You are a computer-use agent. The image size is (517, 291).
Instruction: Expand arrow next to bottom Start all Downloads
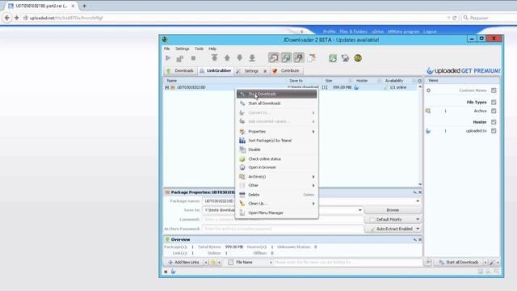[x=485, y=262]
